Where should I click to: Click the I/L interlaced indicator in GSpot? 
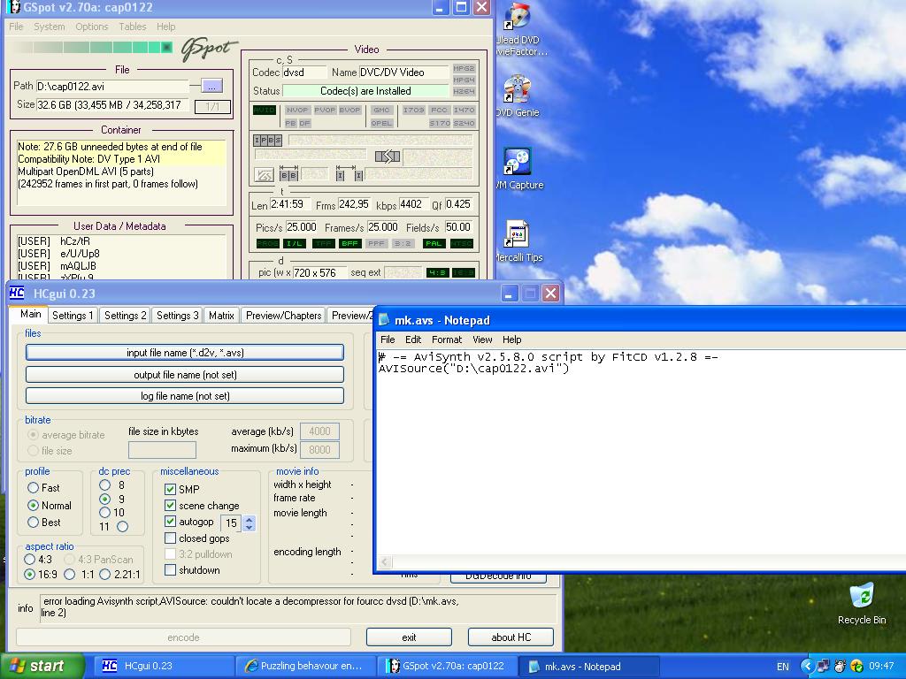click(x=295, y=244)
